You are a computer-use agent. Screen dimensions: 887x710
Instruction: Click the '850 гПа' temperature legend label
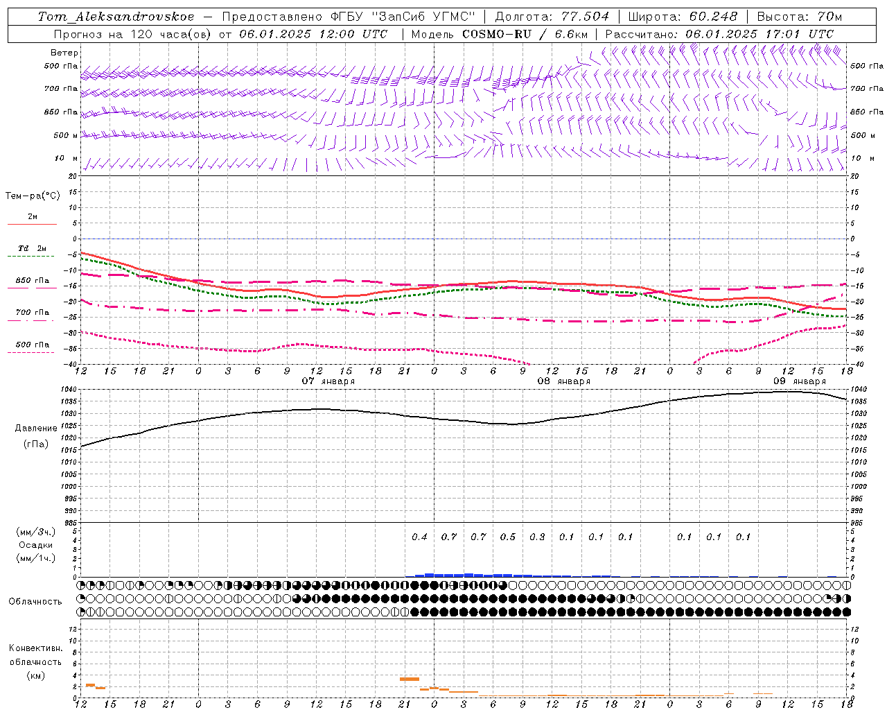coord(33,281)
